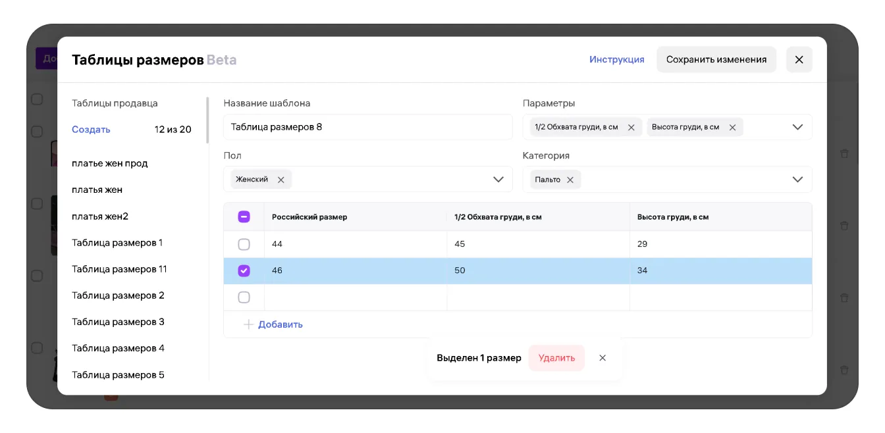Expand the Пол dropdown
The width and height of the screenshot is (885, 433).
point(498,180)
